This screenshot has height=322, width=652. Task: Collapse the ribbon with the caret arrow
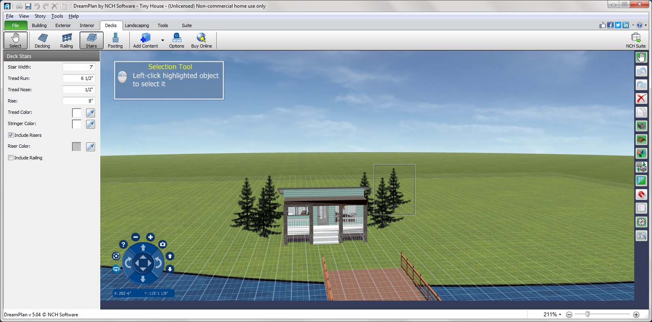tap(633, 25)
